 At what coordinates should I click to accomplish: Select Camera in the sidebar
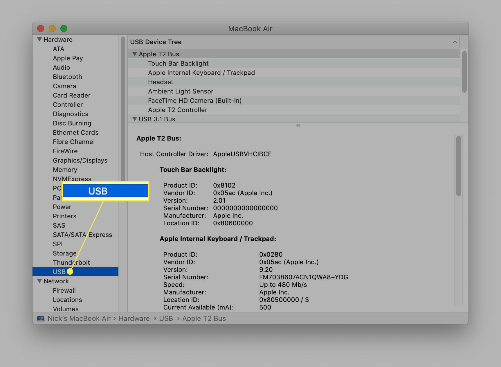point(64,86)
